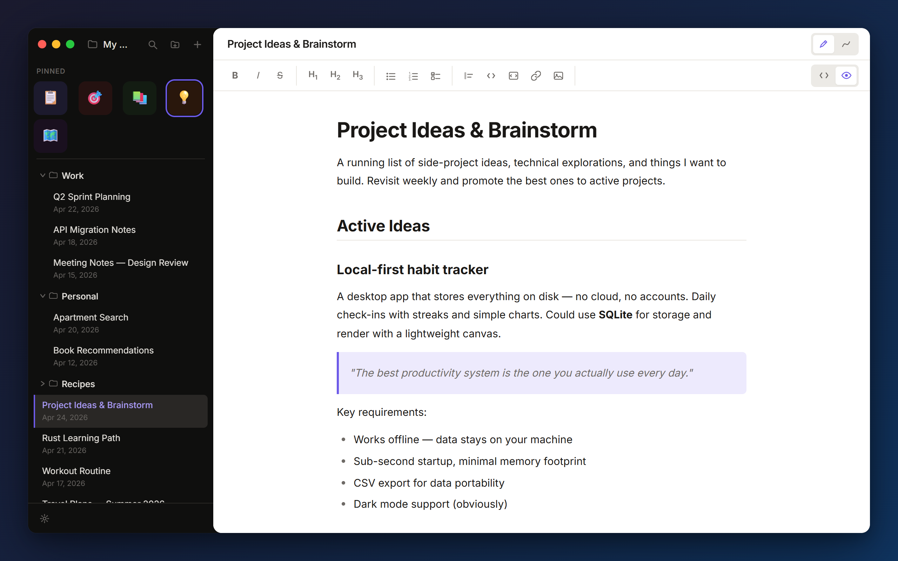
Task: Open pinned target dart note
Action: pos(95,98)
